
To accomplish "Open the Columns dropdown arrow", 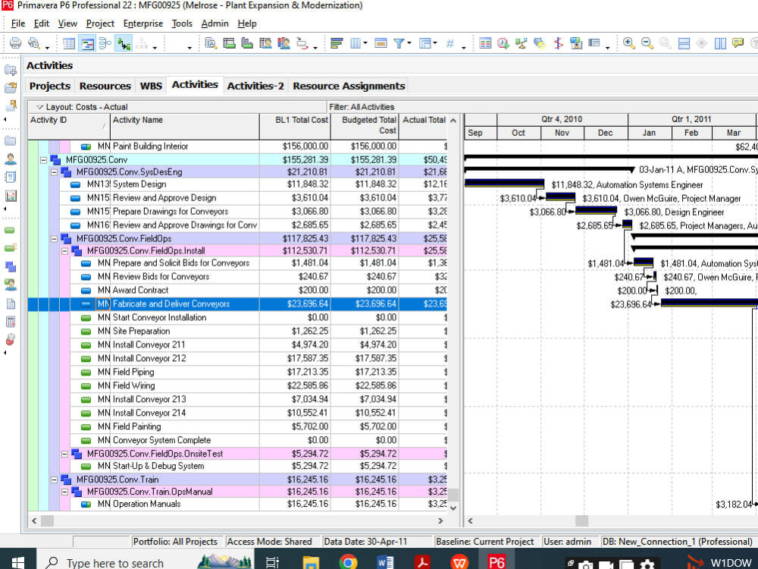I will pos(365,43).
